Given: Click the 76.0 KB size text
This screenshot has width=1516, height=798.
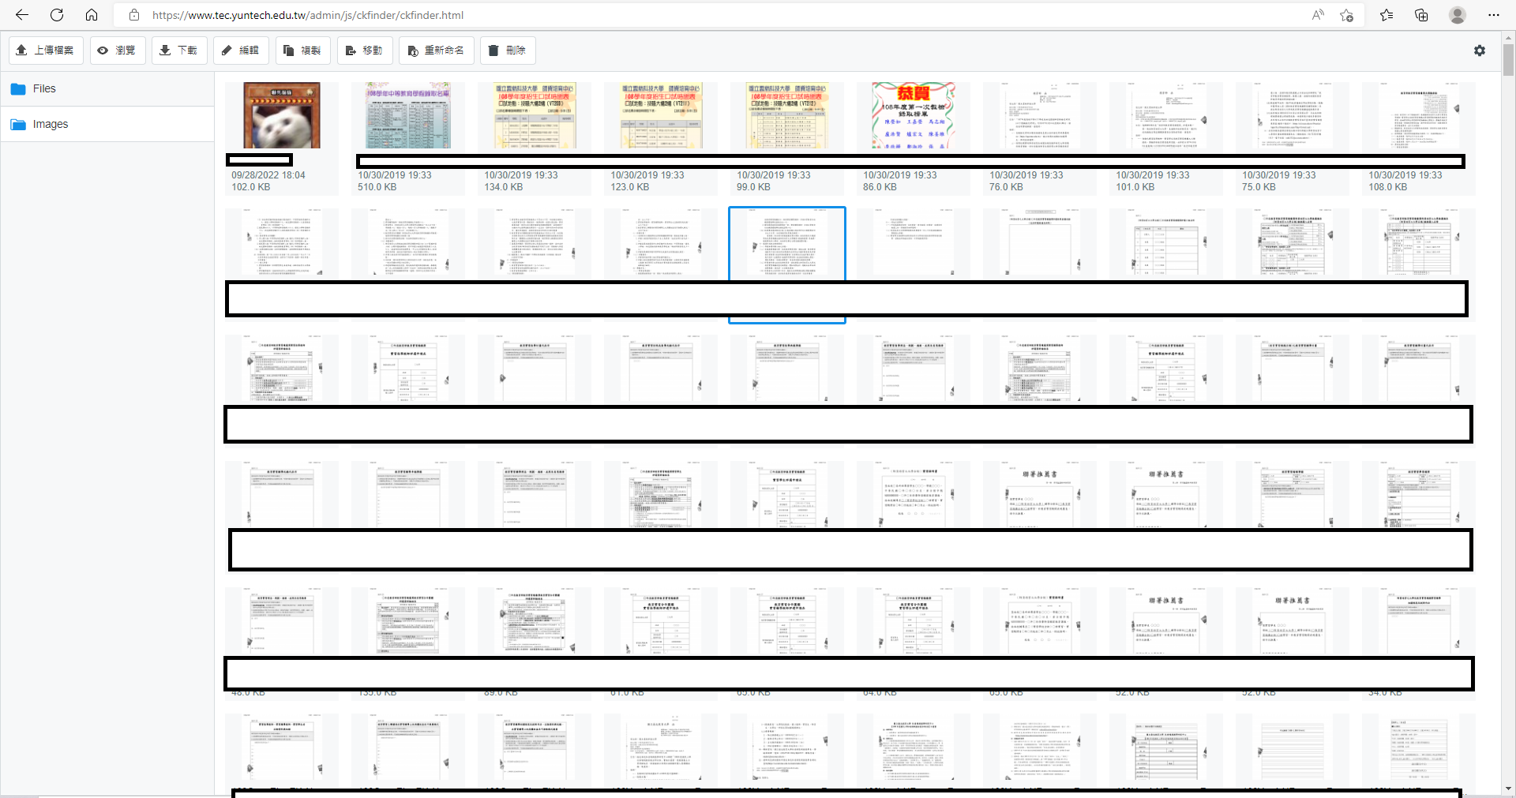Looking at the screenshot, I should pyautogui.click(x=1006, y=187).
